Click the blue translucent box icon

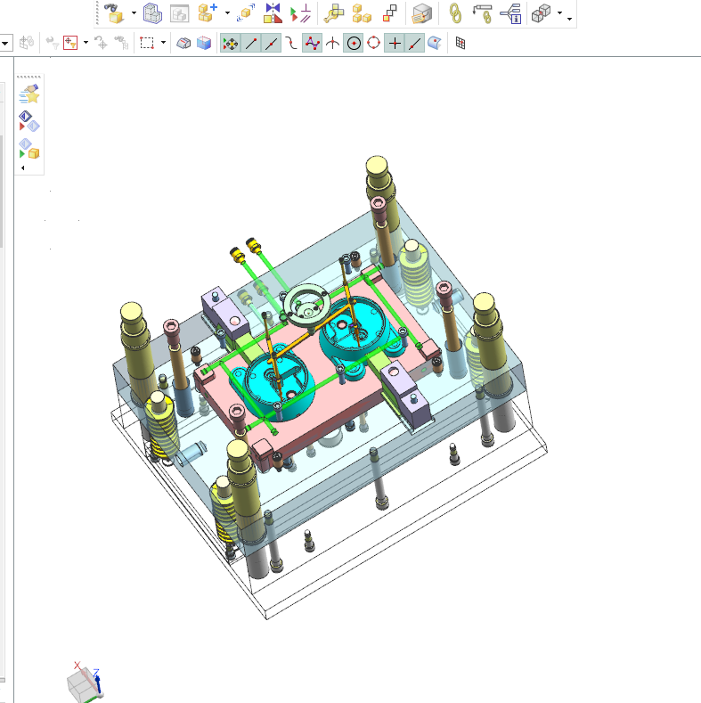[x=204, y=43]
